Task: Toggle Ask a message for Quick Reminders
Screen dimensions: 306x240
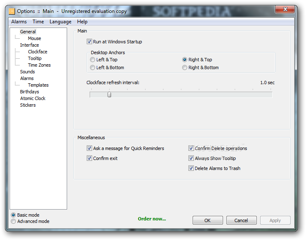Action: click(89, 148)
